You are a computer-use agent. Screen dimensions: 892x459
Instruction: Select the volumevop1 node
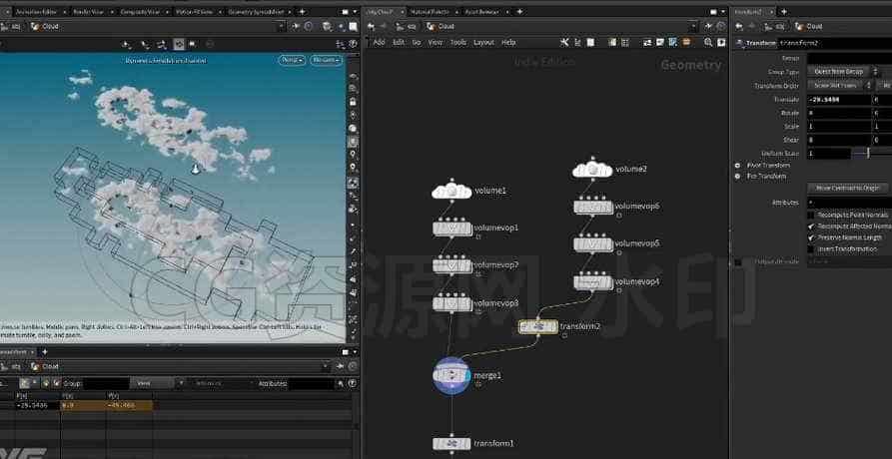point(452,229)
